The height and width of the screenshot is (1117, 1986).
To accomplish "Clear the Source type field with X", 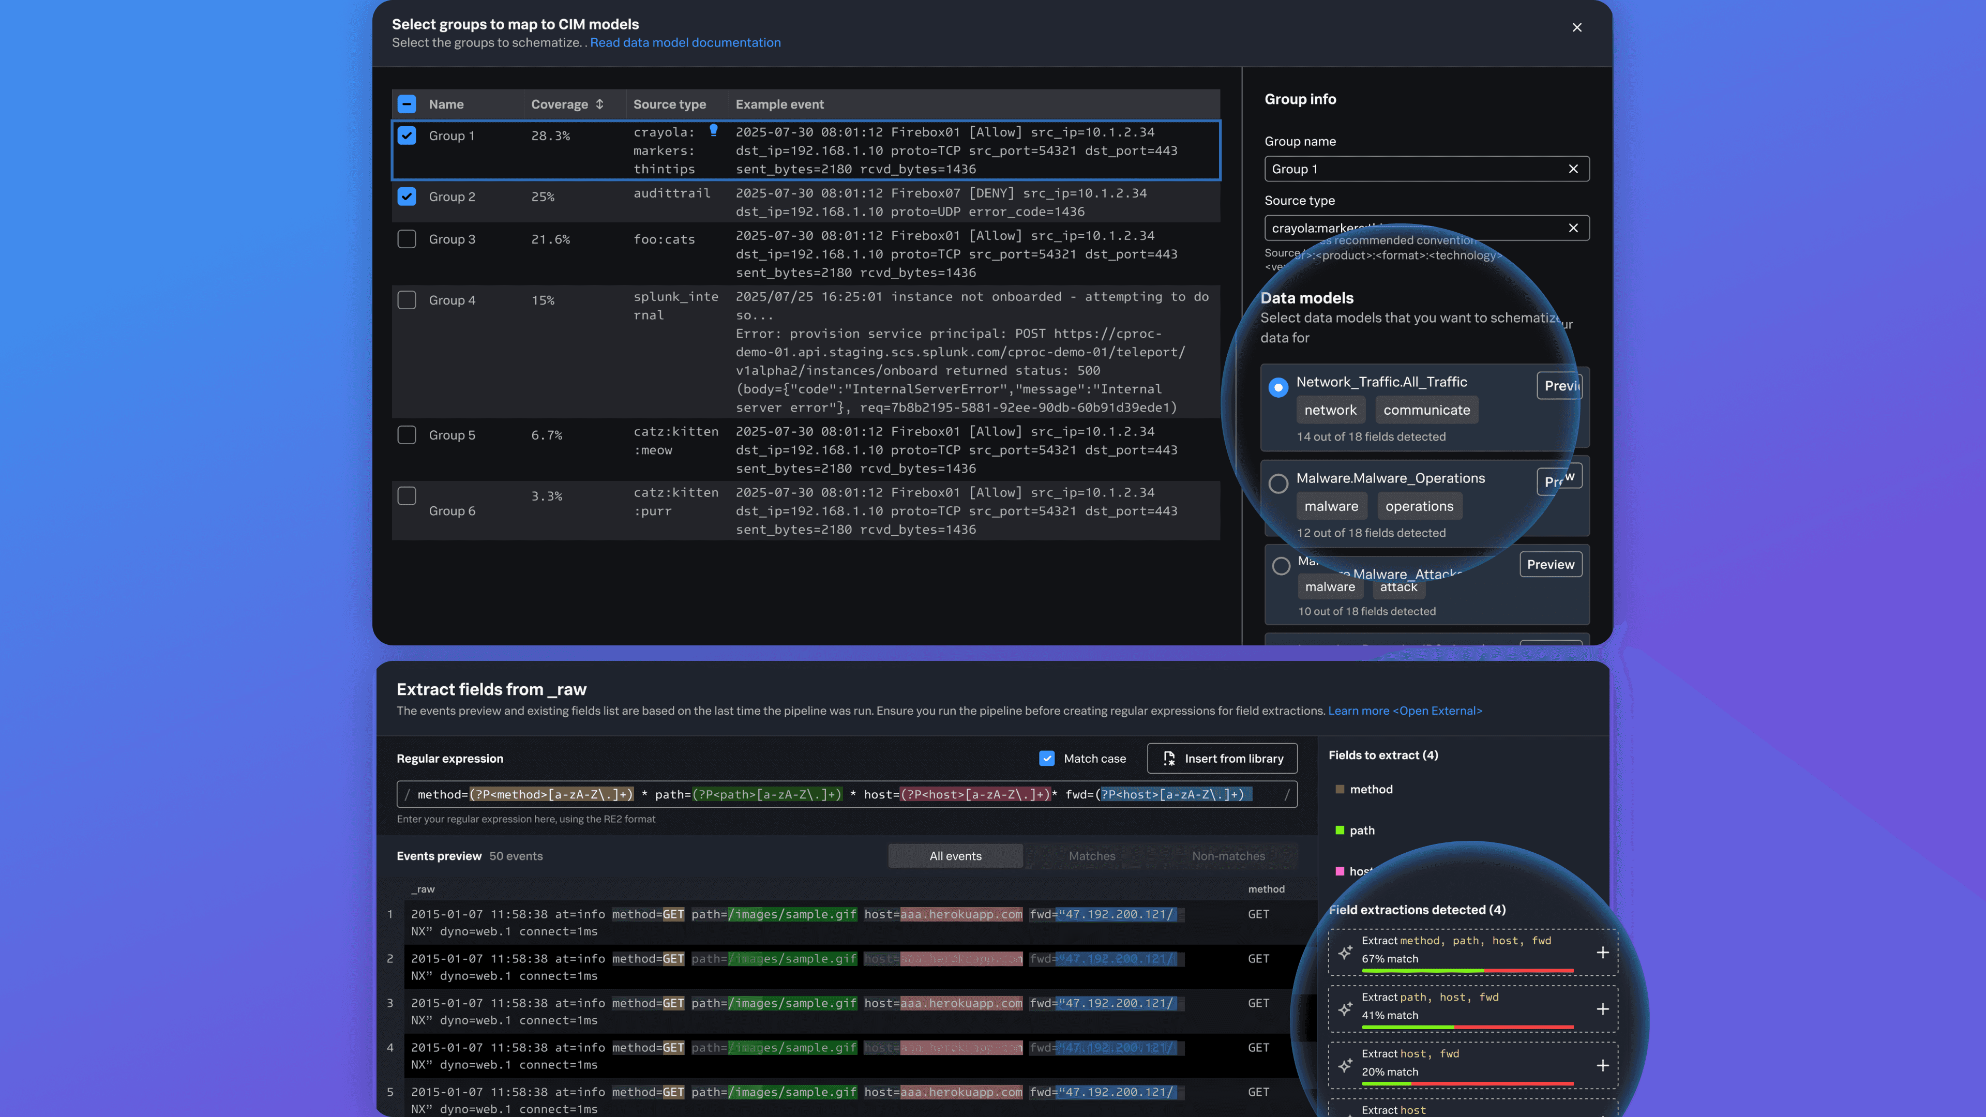I will 1573,228.
